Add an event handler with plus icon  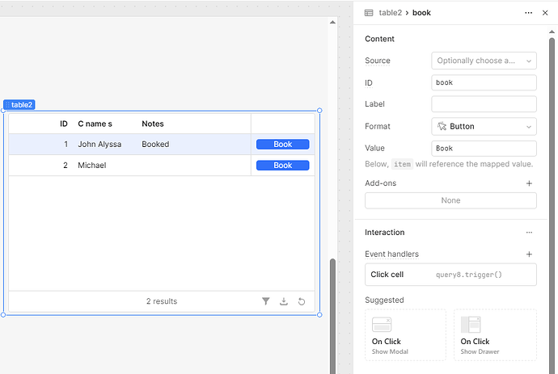(x=529, y=254)
